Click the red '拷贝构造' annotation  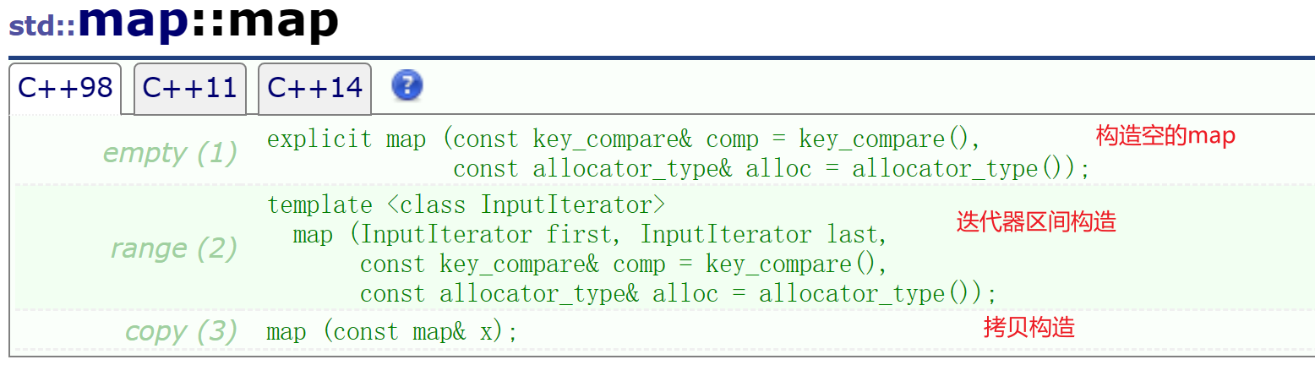pos(1029,327)
